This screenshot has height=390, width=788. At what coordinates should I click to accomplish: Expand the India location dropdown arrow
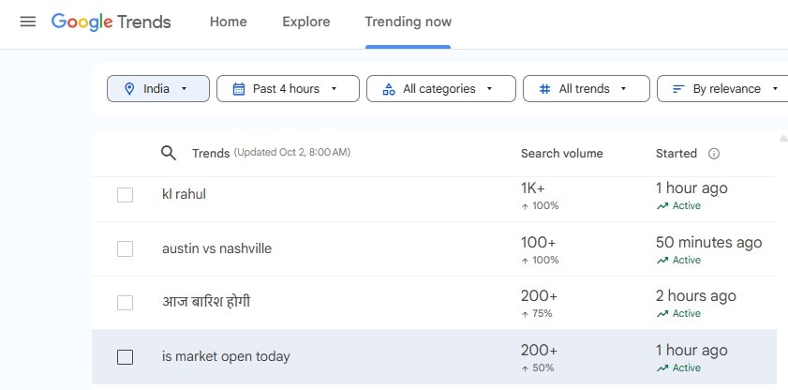coord(184,89)
